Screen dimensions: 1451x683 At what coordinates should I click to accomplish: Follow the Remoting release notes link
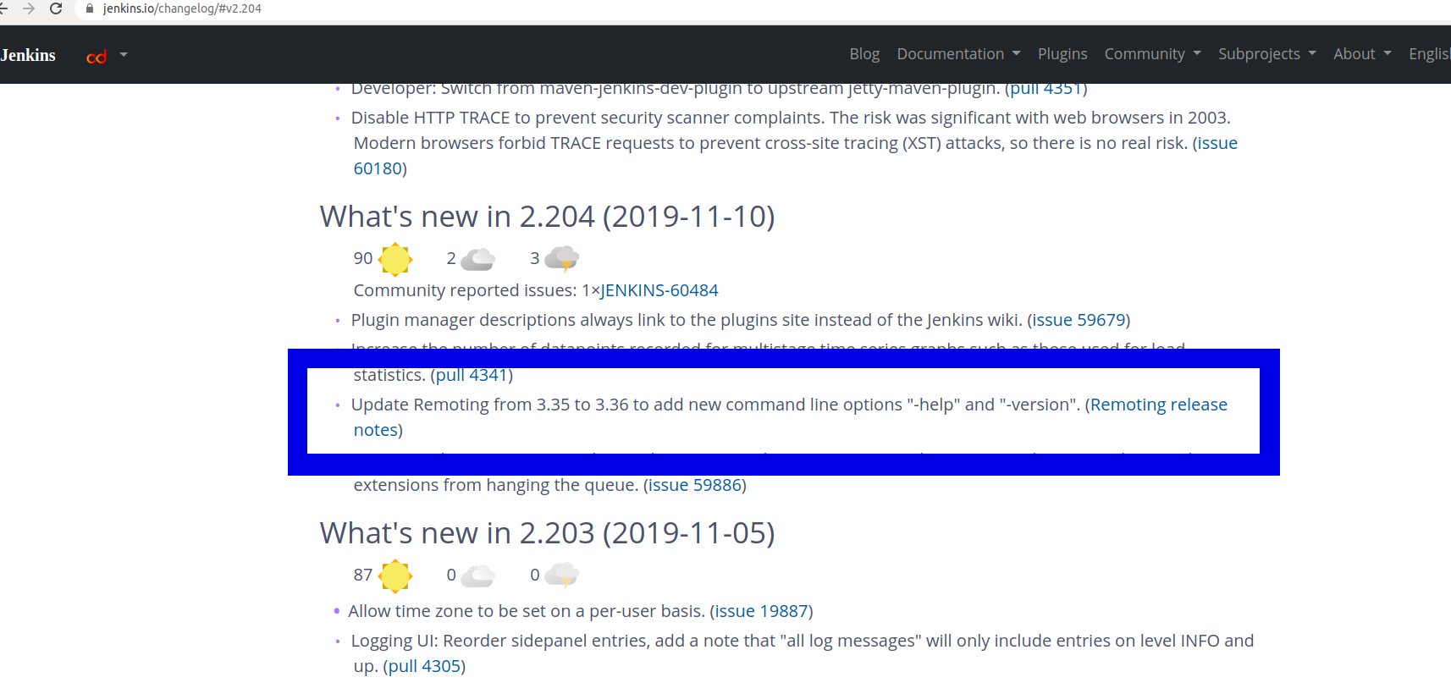click(x=1158, y=404)
